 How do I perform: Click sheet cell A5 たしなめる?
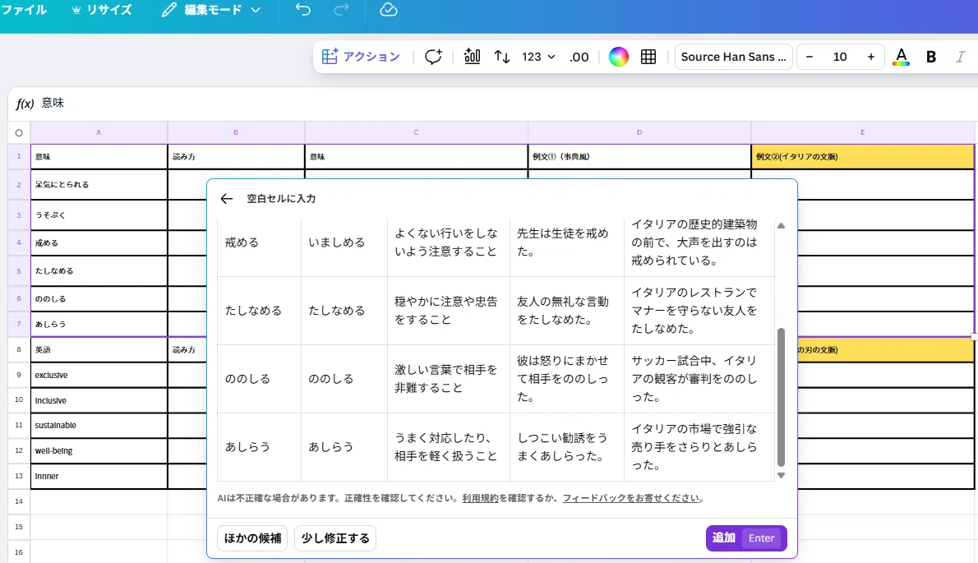pyautogui.click(x=99, y=271)
